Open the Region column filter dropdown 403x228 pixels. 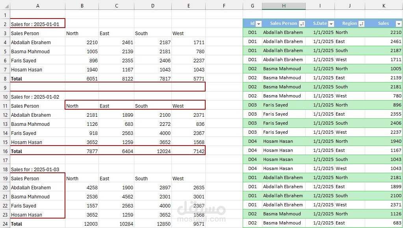click(361, 24)
